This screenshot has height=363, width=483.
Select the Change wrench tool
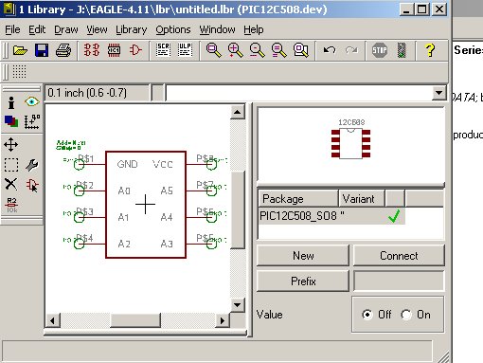tap(32, 165)
